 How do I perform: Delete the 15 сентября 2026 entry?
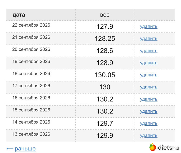point(149,111)
